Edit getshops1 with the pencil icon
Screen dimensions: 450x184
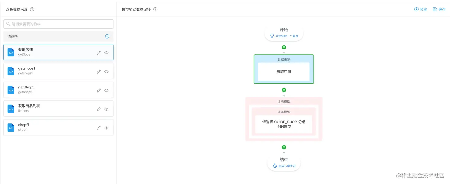99,71
